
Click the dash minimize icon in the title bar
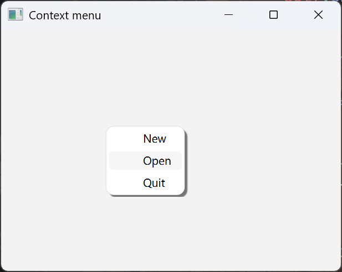228,15
